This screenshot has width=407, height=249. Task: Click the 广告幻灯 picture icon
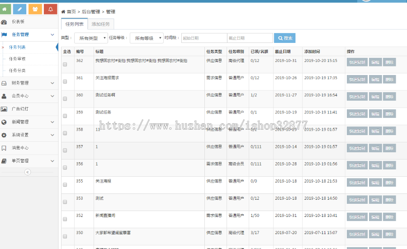(x=4, y=109)
